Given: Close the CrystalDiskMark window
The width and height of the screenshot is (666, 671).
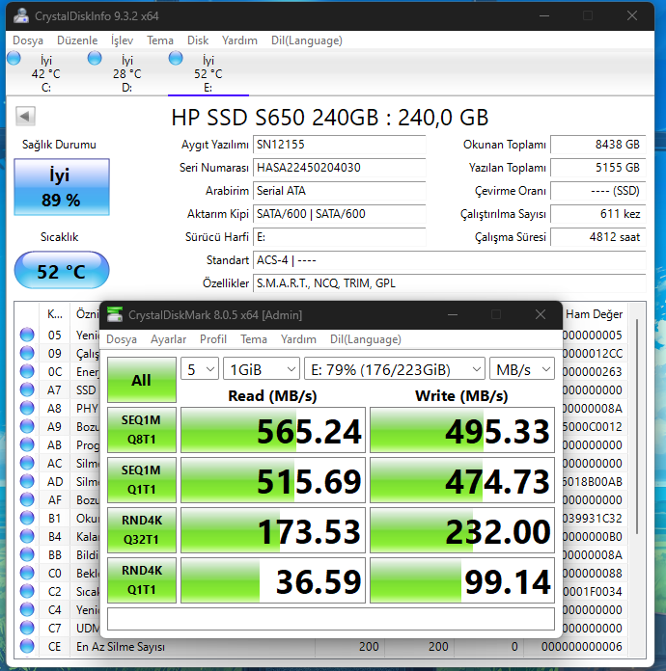Looking at the screenshot, I should click(541, 315).
